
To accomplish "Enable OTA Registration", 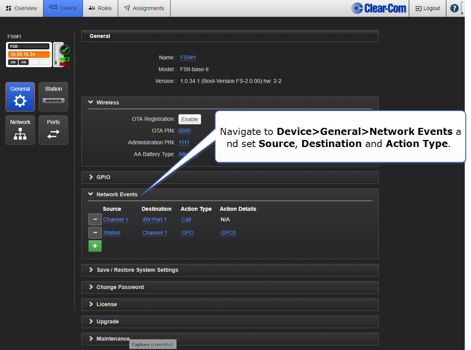I will pos(190,119).
